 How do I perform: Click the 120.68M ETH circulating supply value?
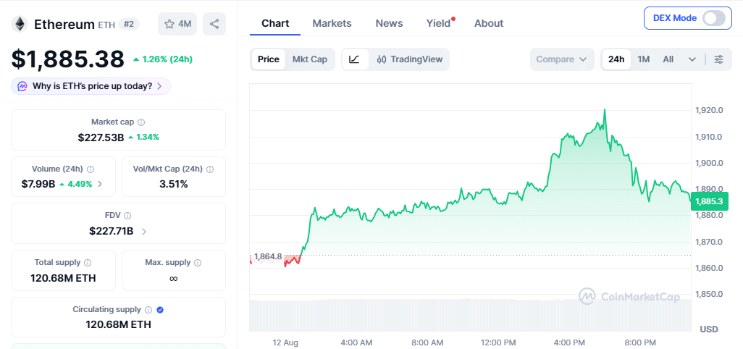[119, 324]
